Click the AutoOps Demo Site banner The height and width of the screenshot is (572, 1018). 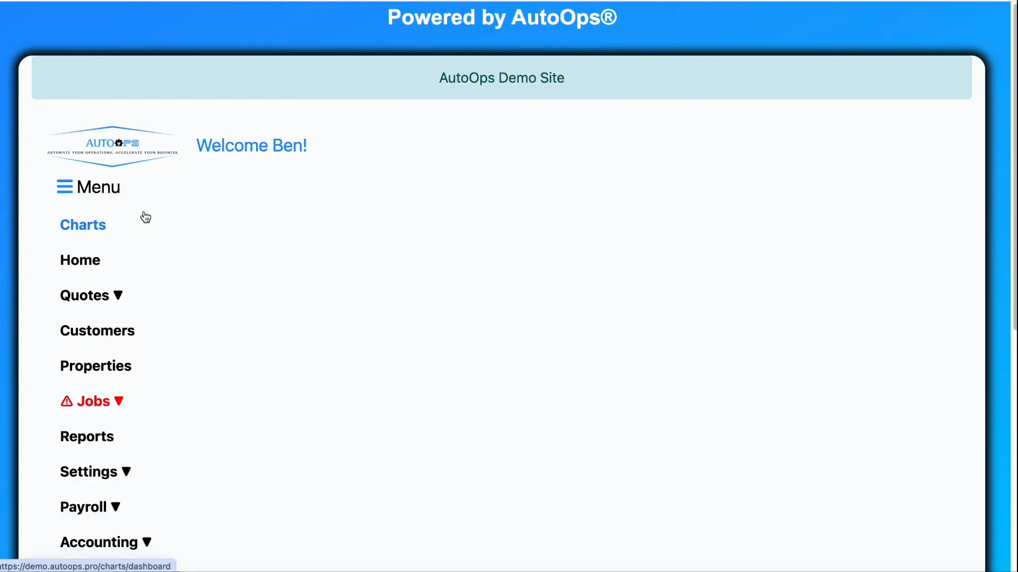pyautogui.click(x=502, y=77)
